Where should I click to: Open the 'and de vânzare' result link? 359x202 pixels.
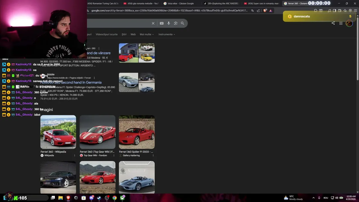[x=98, y=53]
